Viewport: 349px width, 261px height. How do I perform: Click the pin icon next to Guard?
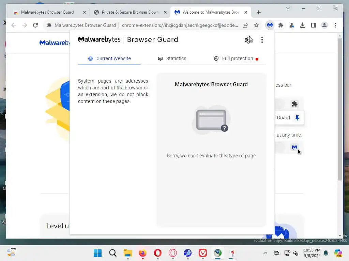point(297,118)
